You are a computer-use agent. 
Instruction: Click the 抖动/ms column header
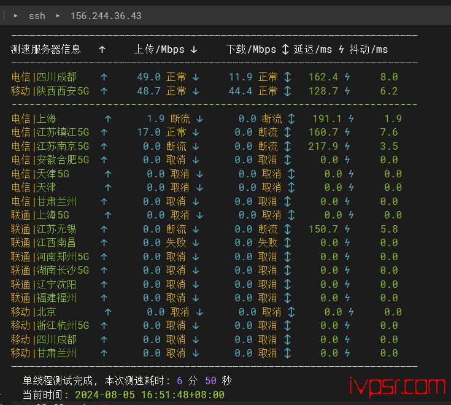pyautogui.click(x=369, y=50)
